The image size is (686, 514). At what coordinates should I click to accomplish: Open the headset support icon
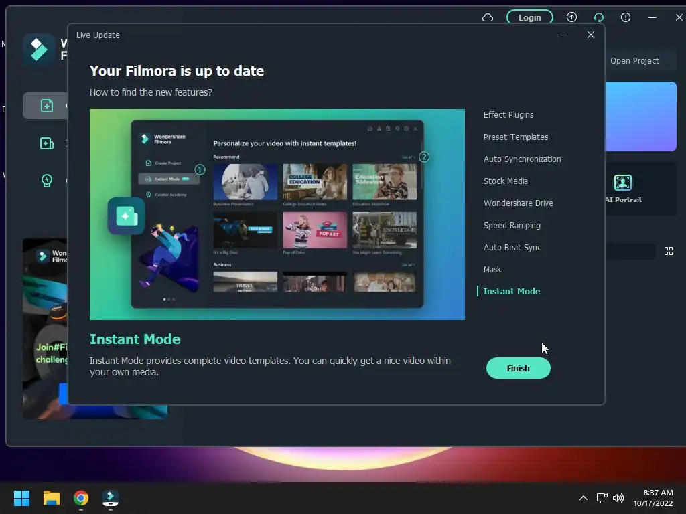(x=598, y=17)
